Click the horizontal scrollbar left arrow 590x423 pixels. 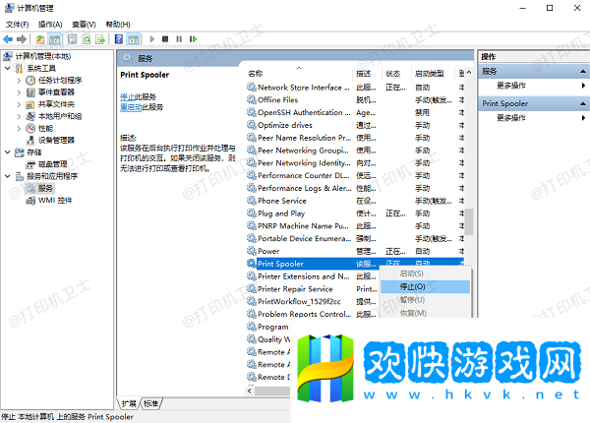coord(250,391)
